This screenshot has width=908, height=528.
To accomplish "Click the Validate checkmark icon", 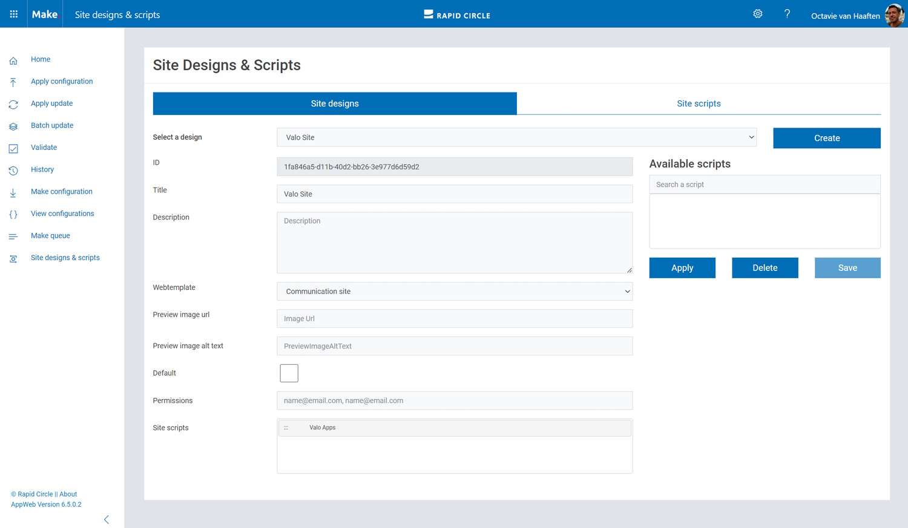I will pyautogui.click(x=13, y=149).
